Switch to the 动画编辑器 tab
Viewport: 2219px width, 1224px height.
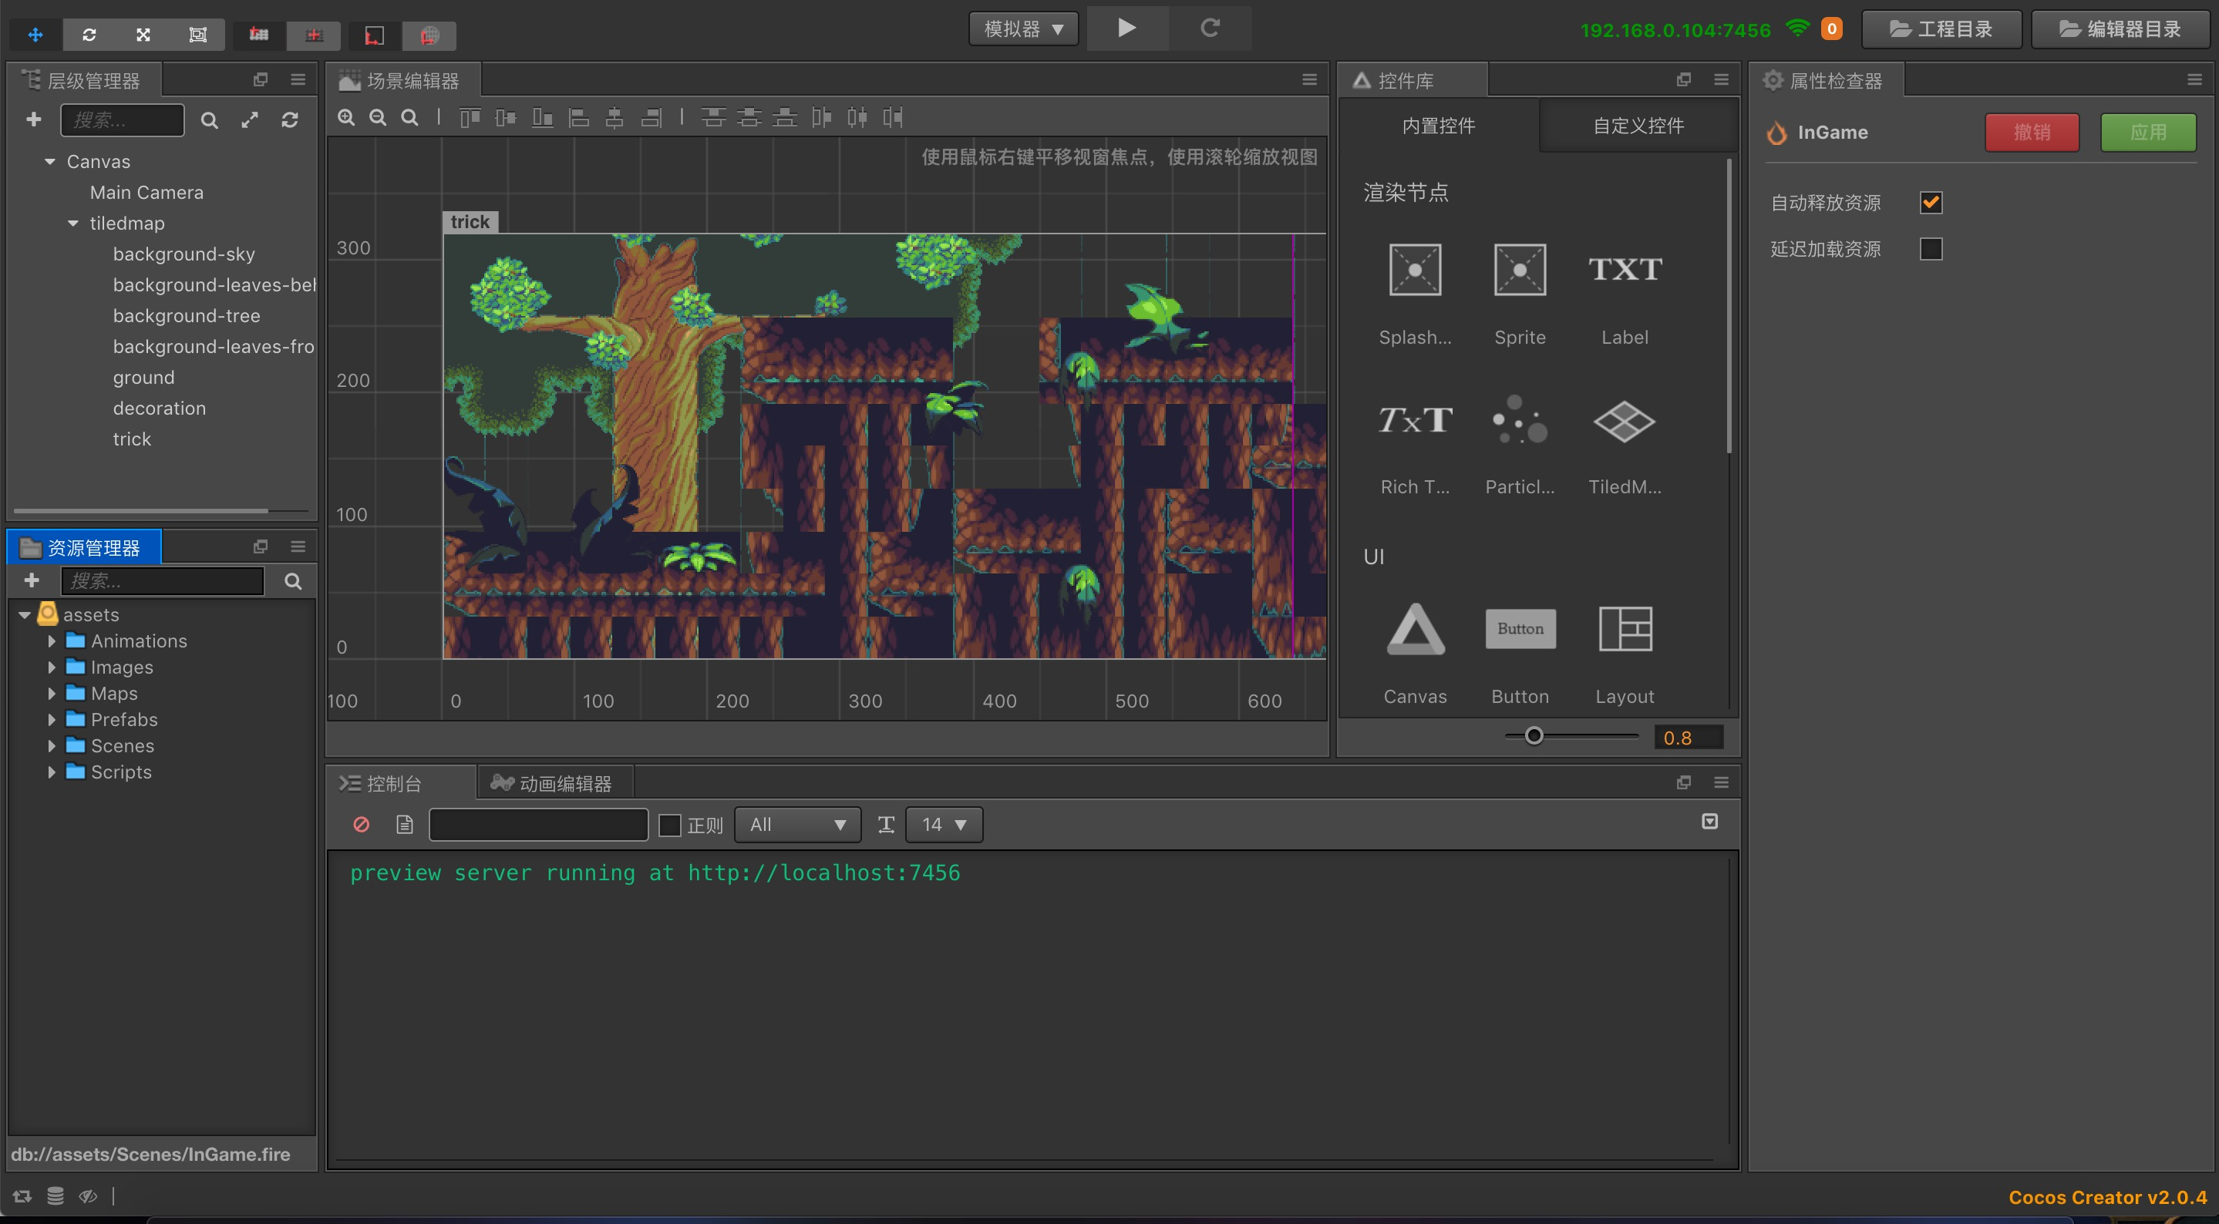552,783
